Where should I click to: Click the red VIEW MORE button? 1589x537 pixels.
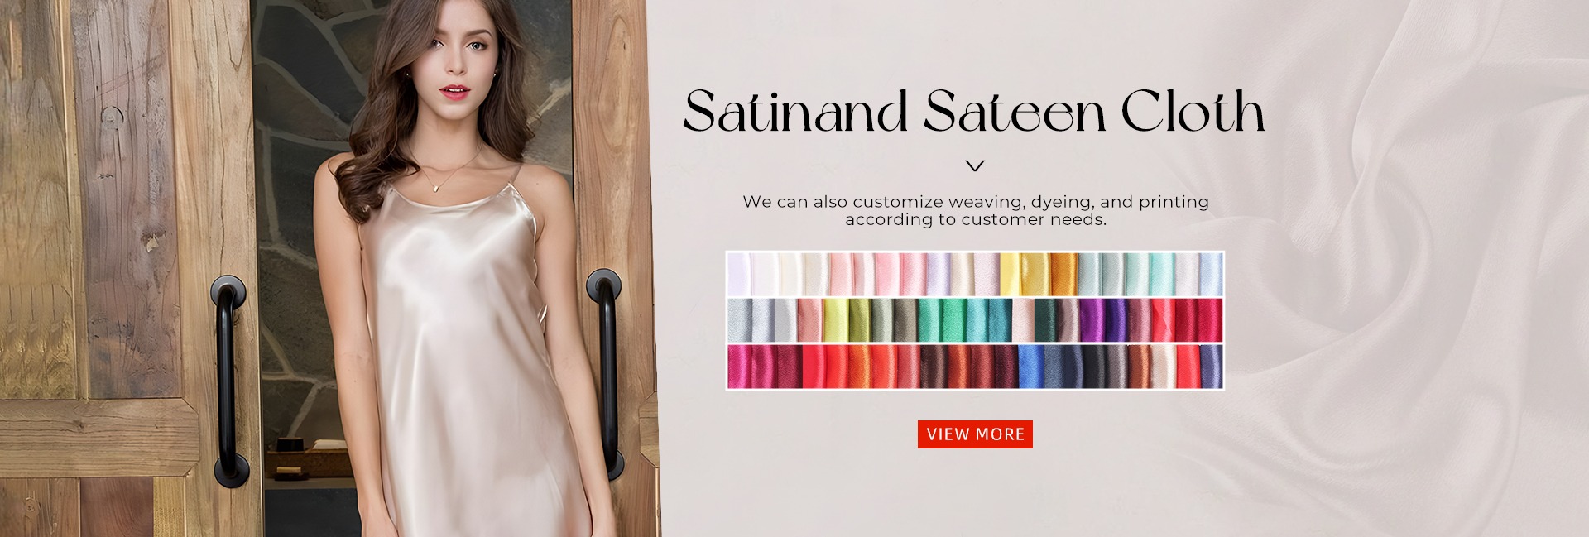pos(975,434)
